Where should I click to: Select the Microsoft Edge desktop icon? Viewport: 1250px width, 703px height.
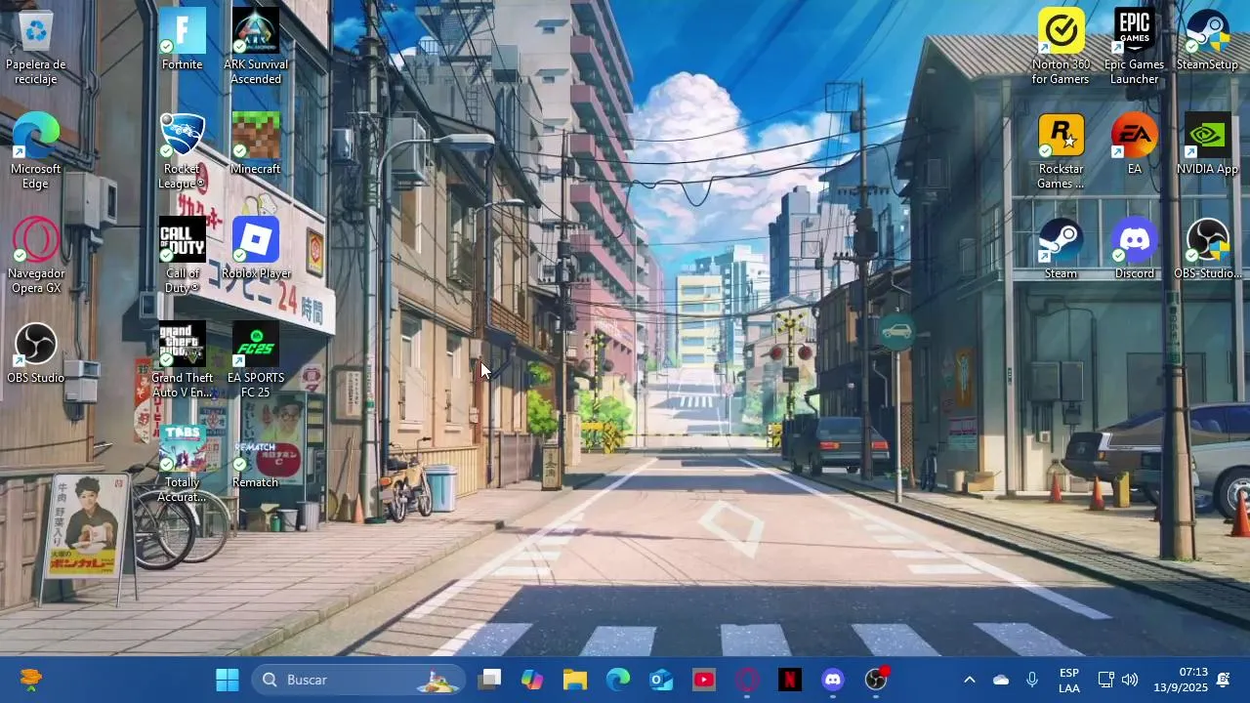coord(36,150)
